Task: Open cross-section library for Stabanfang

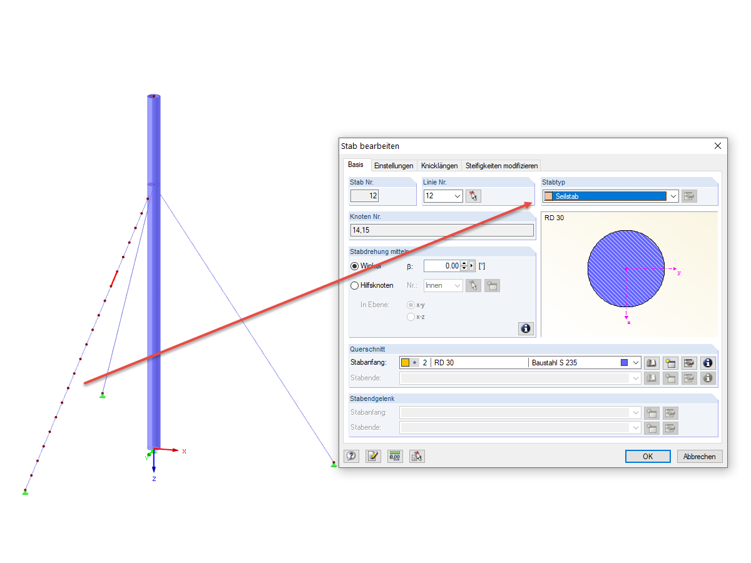Action: pyautogui.click(x=651, y=363)
